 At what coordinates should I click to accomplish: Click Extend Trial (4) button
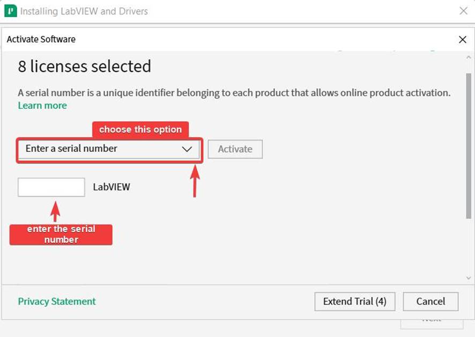click(x=355, y=302)
